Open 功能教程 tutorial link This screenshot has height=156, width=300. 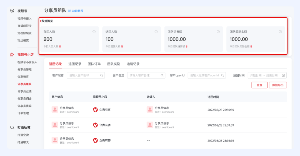76,11
